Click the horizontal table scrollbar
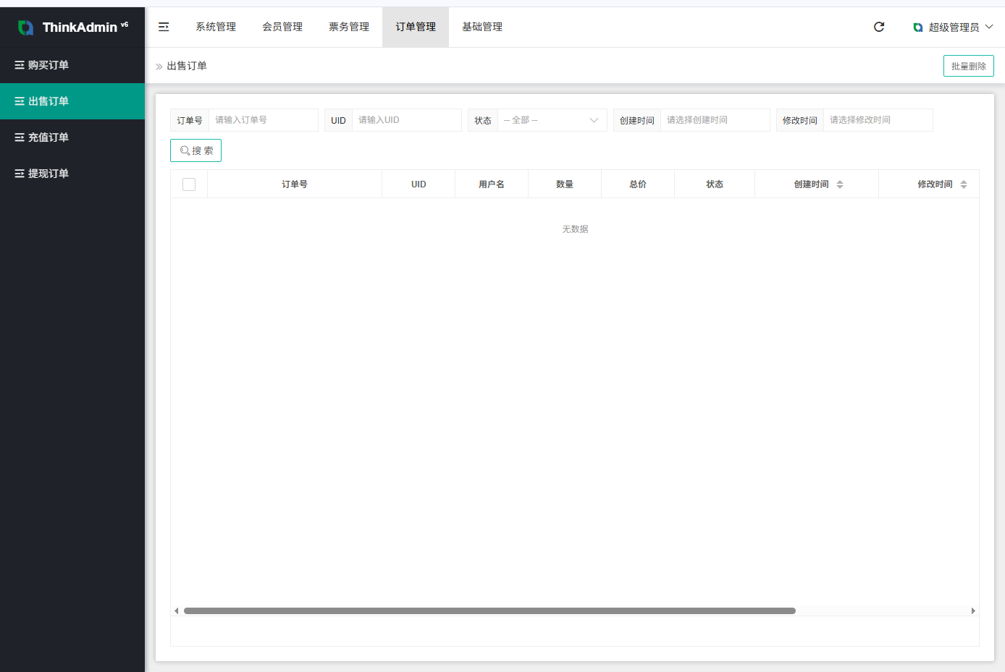This screenshot has width=1005, height=672. [x=489, y=611]
